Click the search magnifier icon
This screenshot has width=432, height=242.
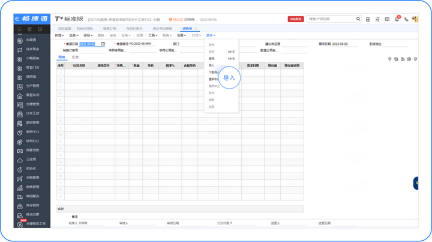click(x=358, y=19)
